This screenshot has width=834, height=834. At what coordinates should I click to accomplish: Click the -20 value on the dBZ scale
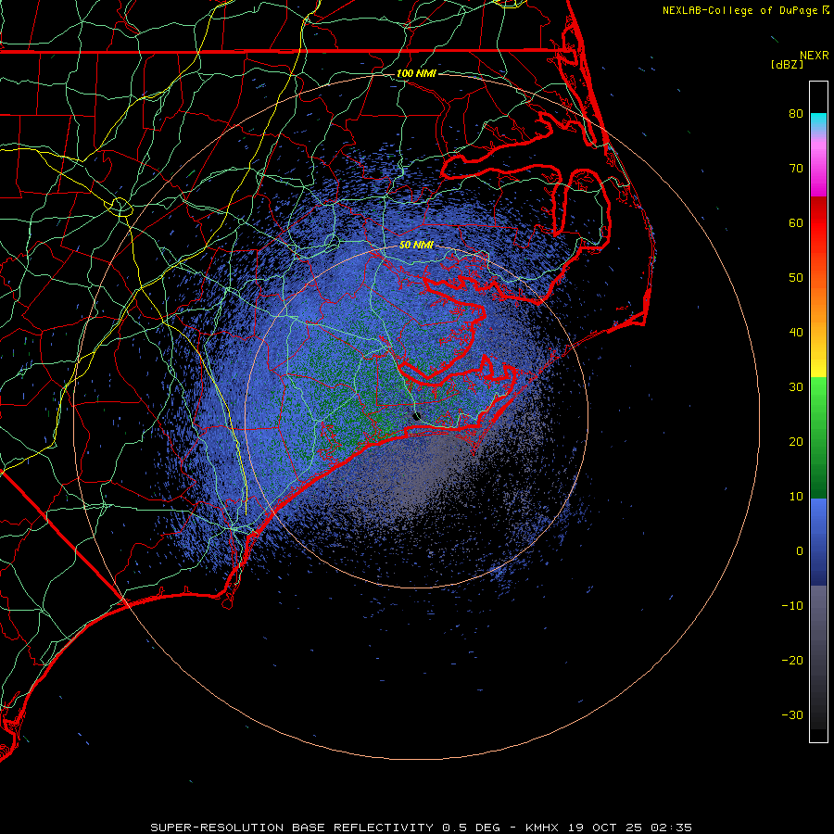click(792, 661)
